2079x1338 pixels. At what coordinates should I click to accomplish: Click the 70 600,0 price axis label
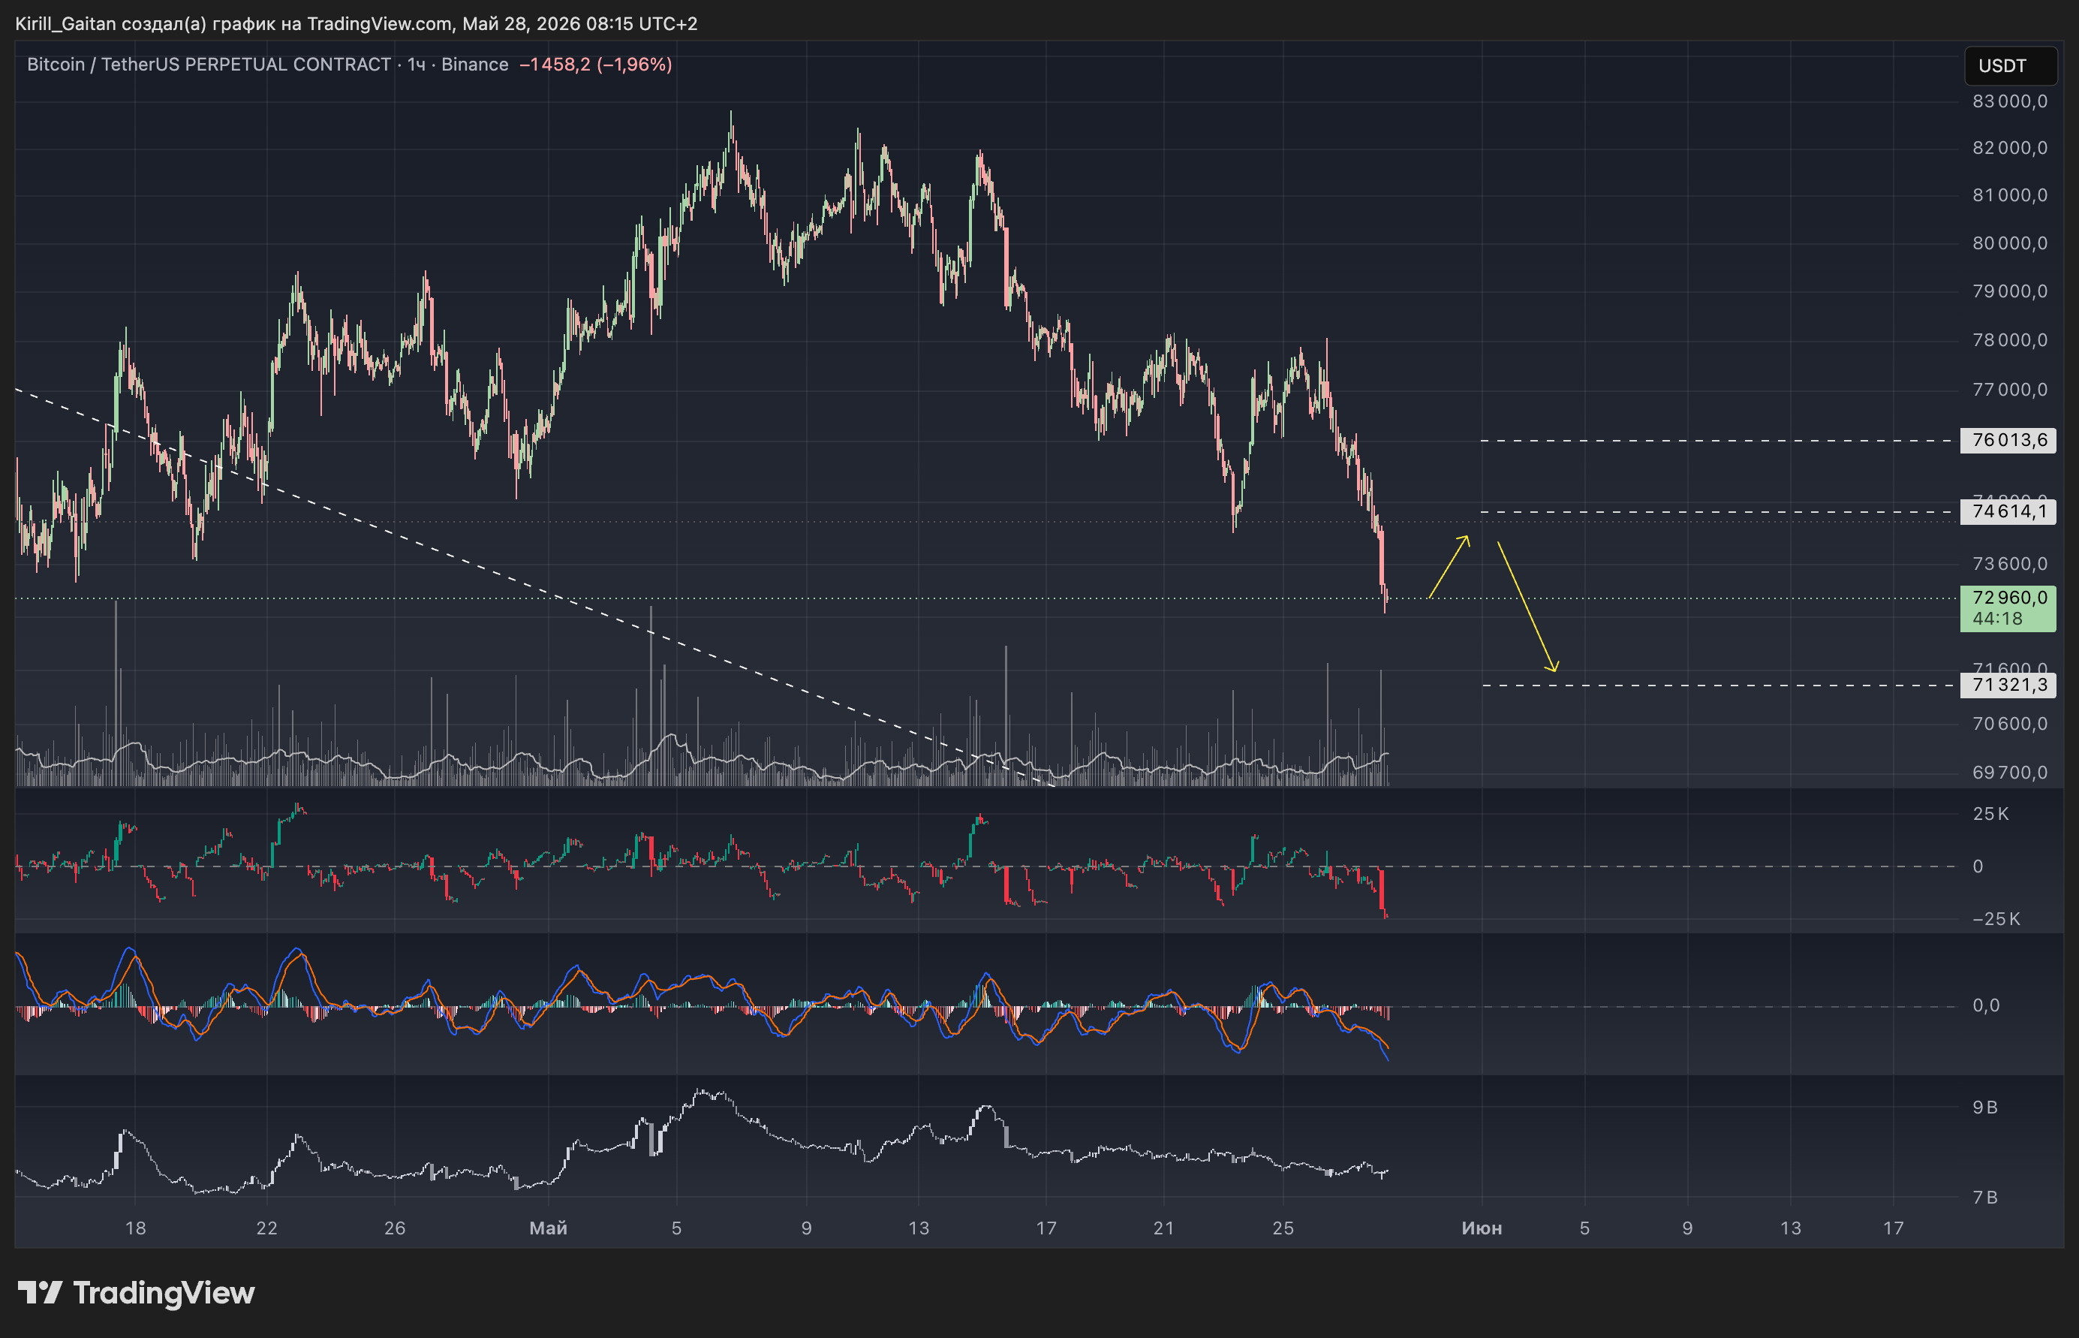(2009, 724)
